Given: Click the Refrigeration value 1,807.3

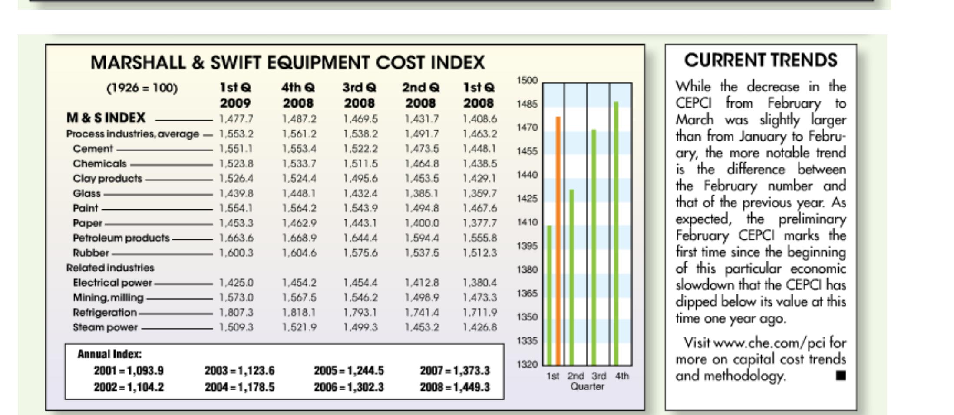Looking at the screenshot, I should (236, 312).
